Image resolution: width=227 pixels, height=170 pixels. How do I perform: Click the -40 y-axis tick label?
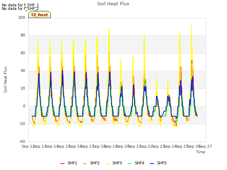click(22, 141)
